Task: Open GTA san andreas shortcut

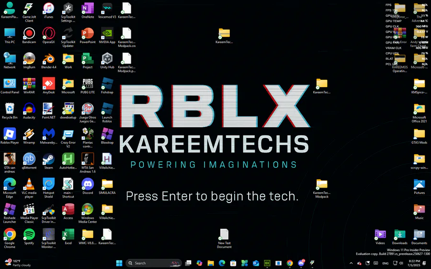Action: [10, 163]
